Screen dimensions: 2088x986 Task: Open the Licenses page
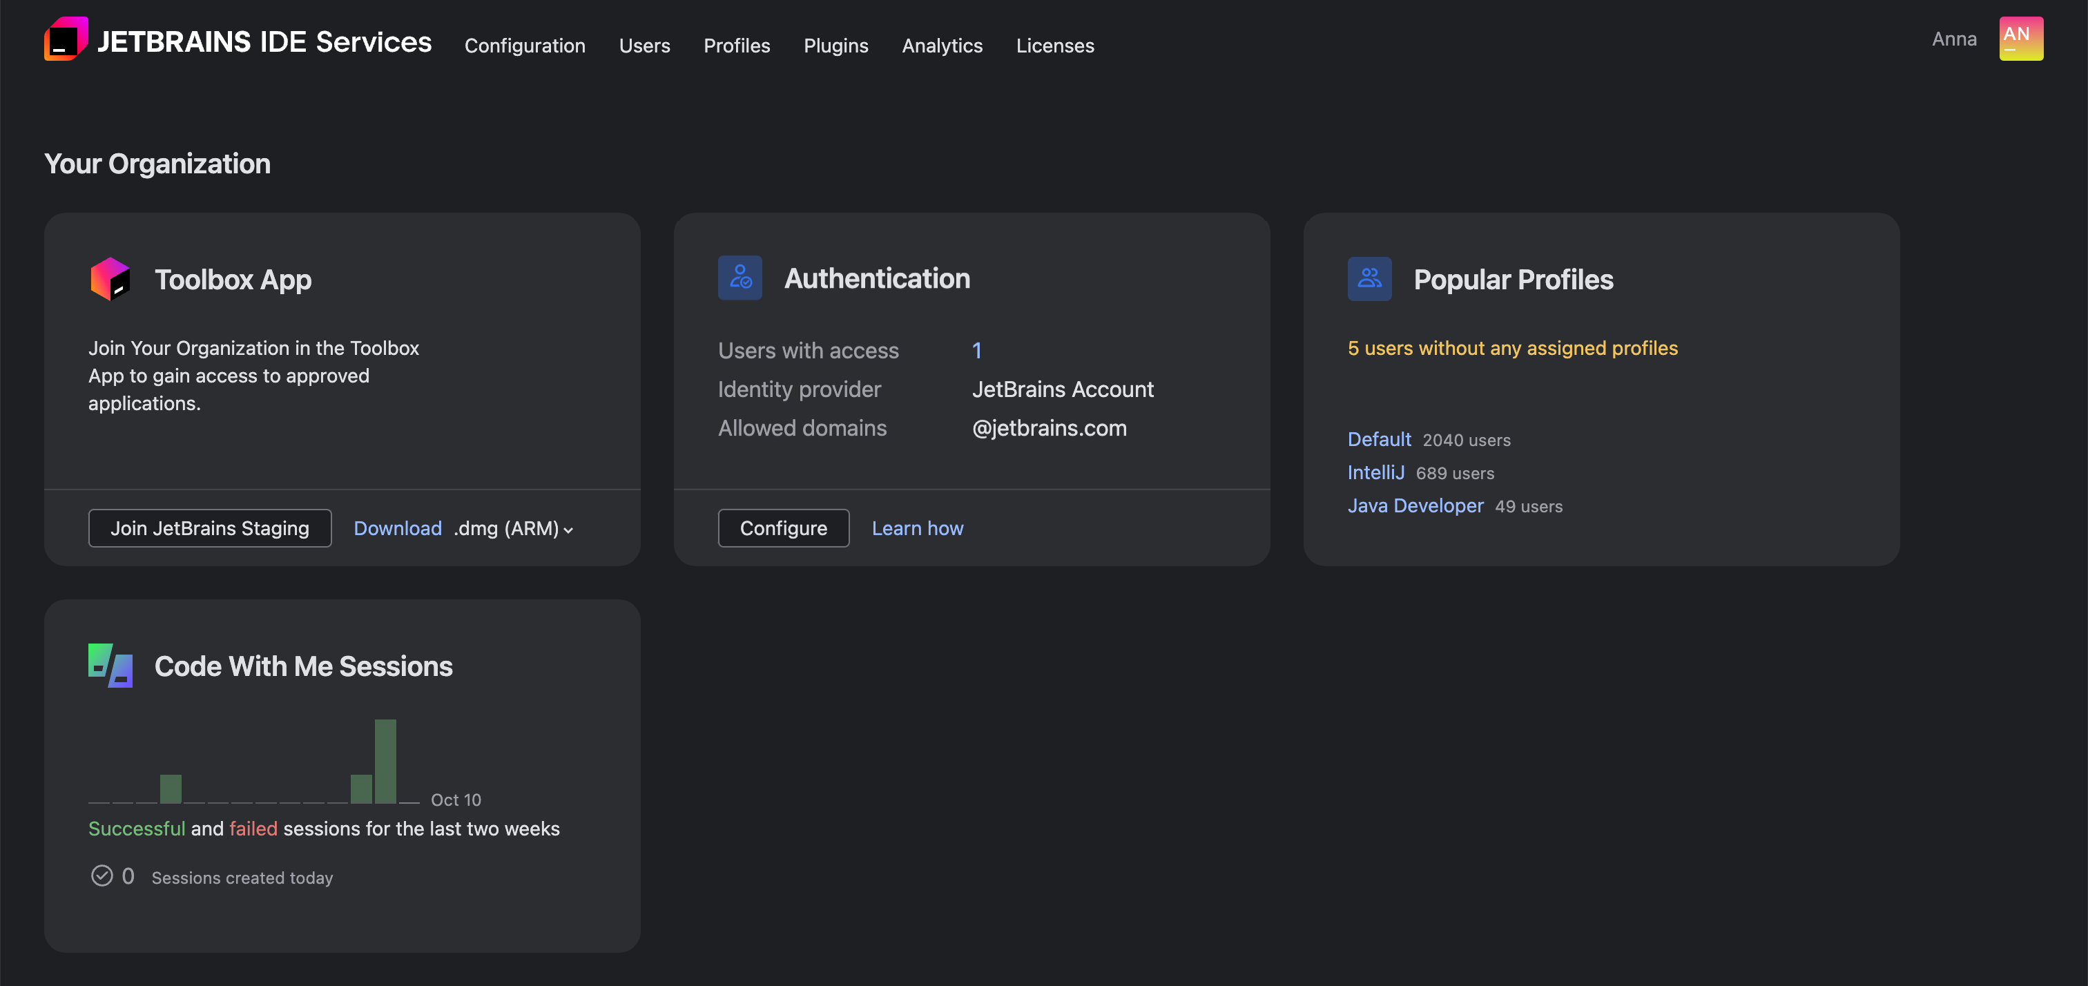point(1054,46)
